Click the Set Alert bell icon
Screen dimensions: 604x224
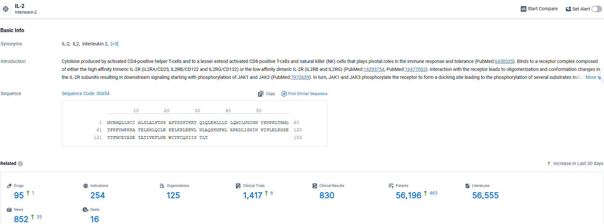(x=568, y=9)
